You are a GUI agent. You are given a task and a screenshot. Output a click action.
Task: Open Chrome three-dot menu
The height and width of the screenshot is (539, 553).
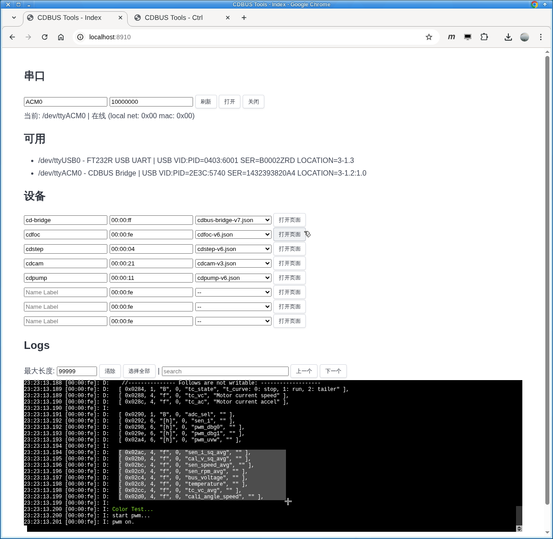[540, 37]
